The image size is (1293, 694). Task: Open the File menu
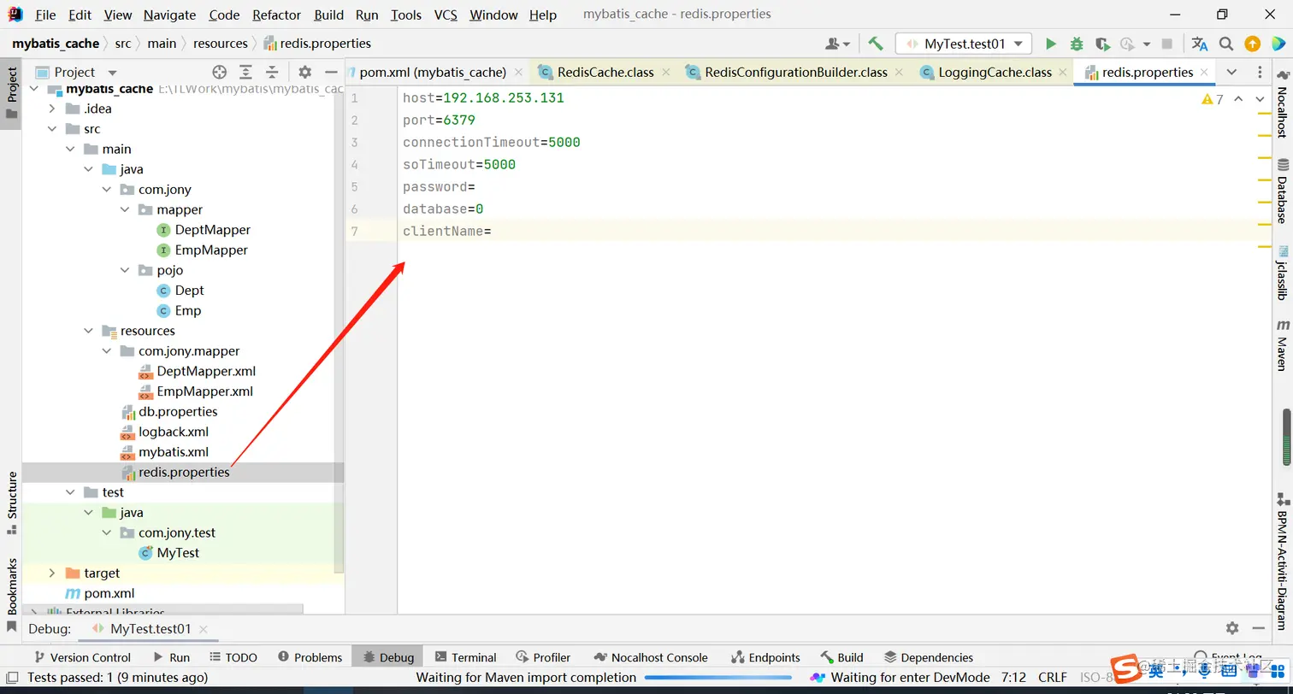click(x=45, y=15)
